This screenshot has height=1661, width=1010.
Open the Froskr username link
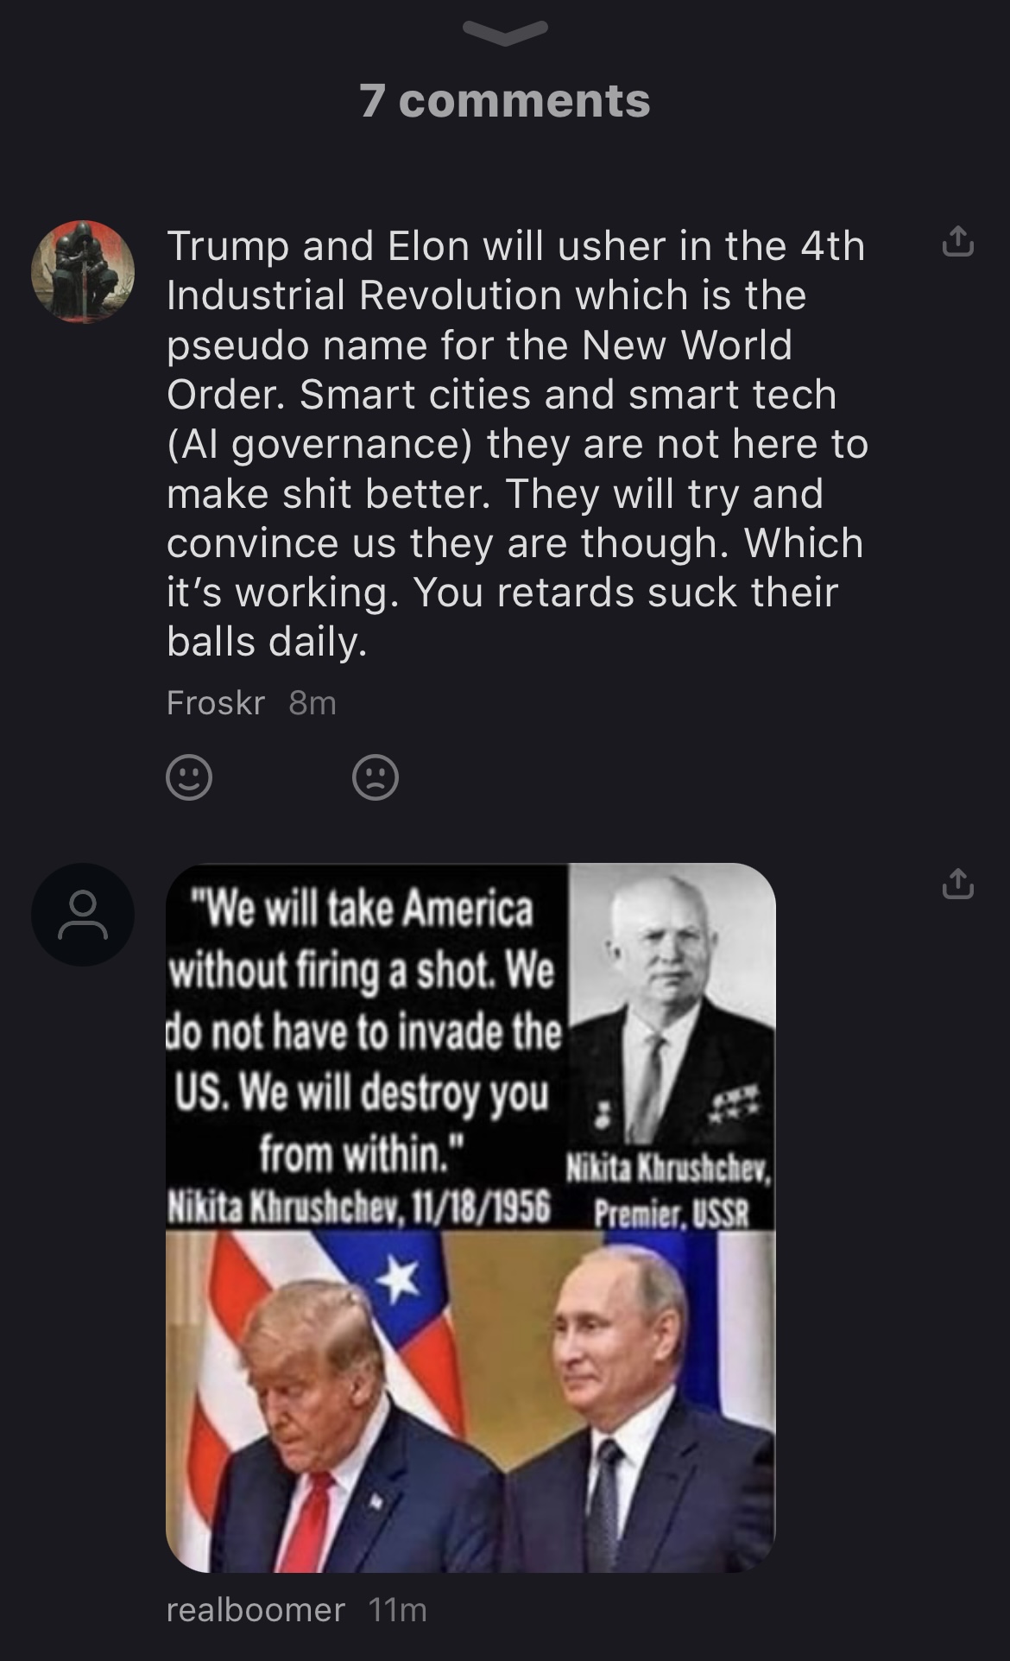215,703
